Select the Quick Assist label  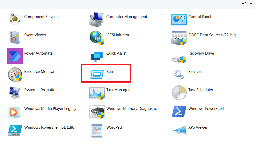point(116,53)
